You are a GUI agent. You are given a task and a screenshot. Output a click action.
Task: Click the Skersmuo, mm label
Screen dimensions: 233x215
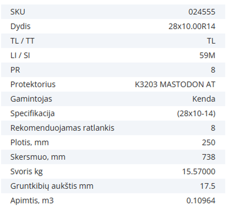click(38, 157)
